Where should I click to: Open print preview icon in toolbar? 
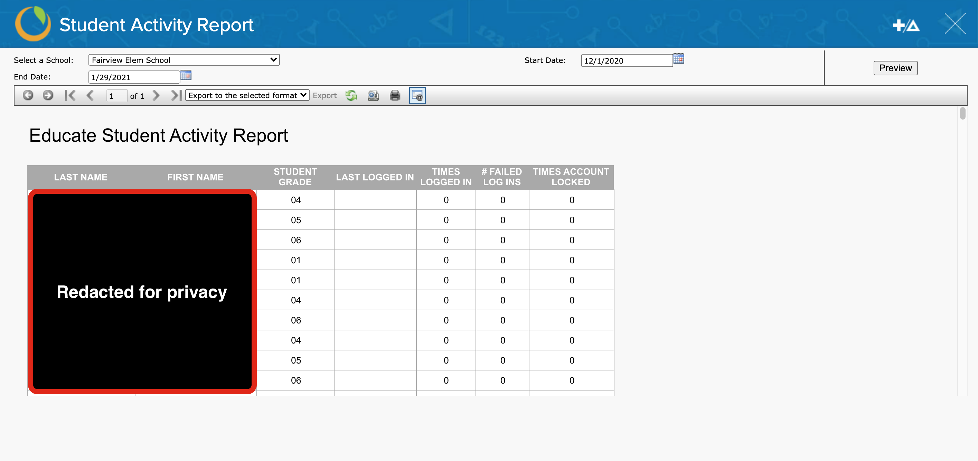[x=373, y=95]
